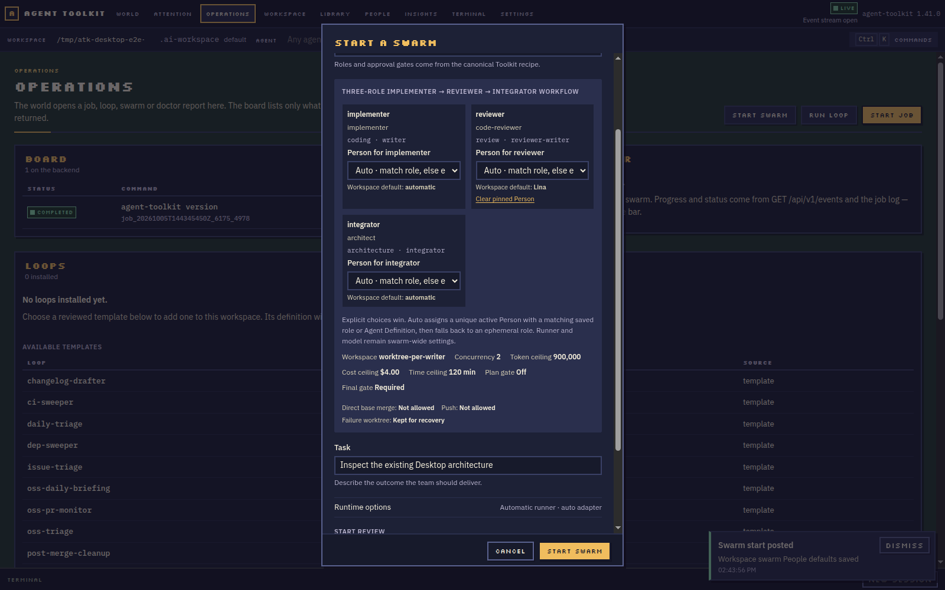Dismiss the Swarm start posted notification
Image resolution: width=945 pixels, height=590 pixels.
pyautogui.click(x=904, y=546)
